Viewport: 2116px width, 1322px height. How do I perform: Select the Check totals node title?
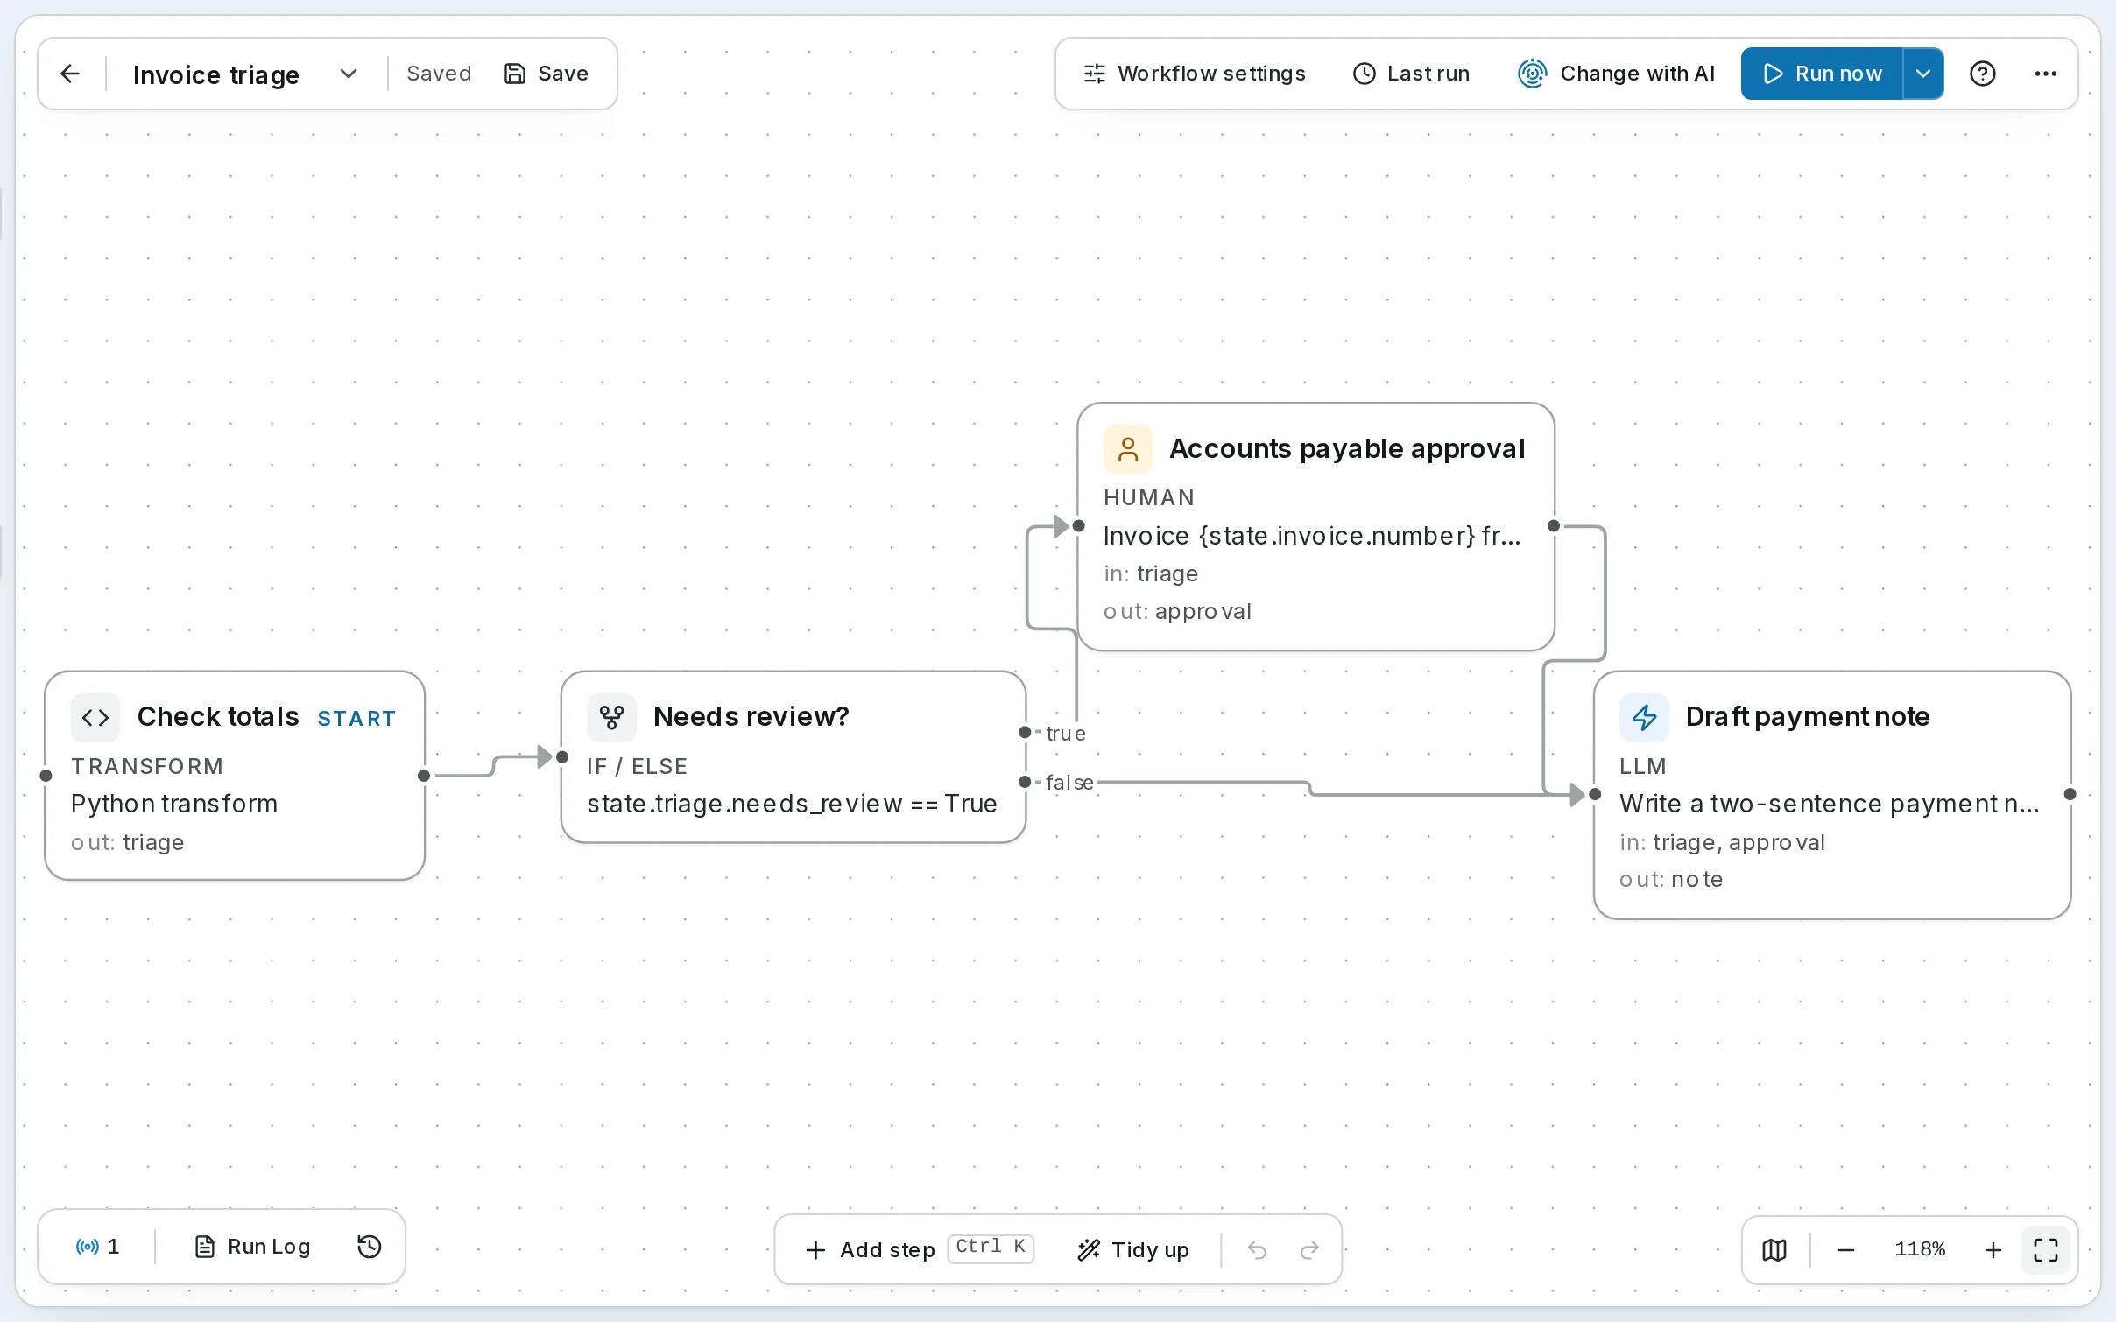218,716
